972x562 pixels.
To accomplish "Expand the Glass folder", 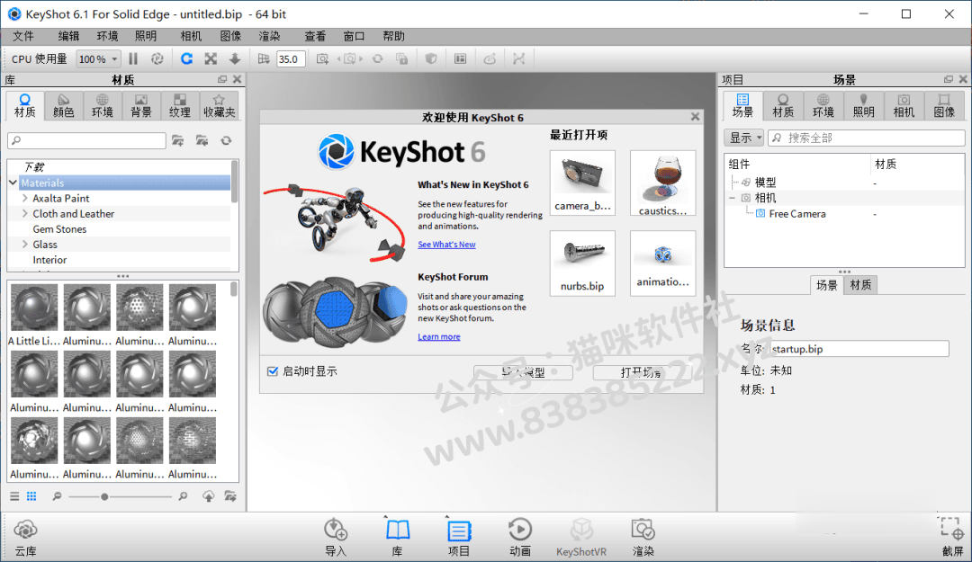I will click(25, 245).
